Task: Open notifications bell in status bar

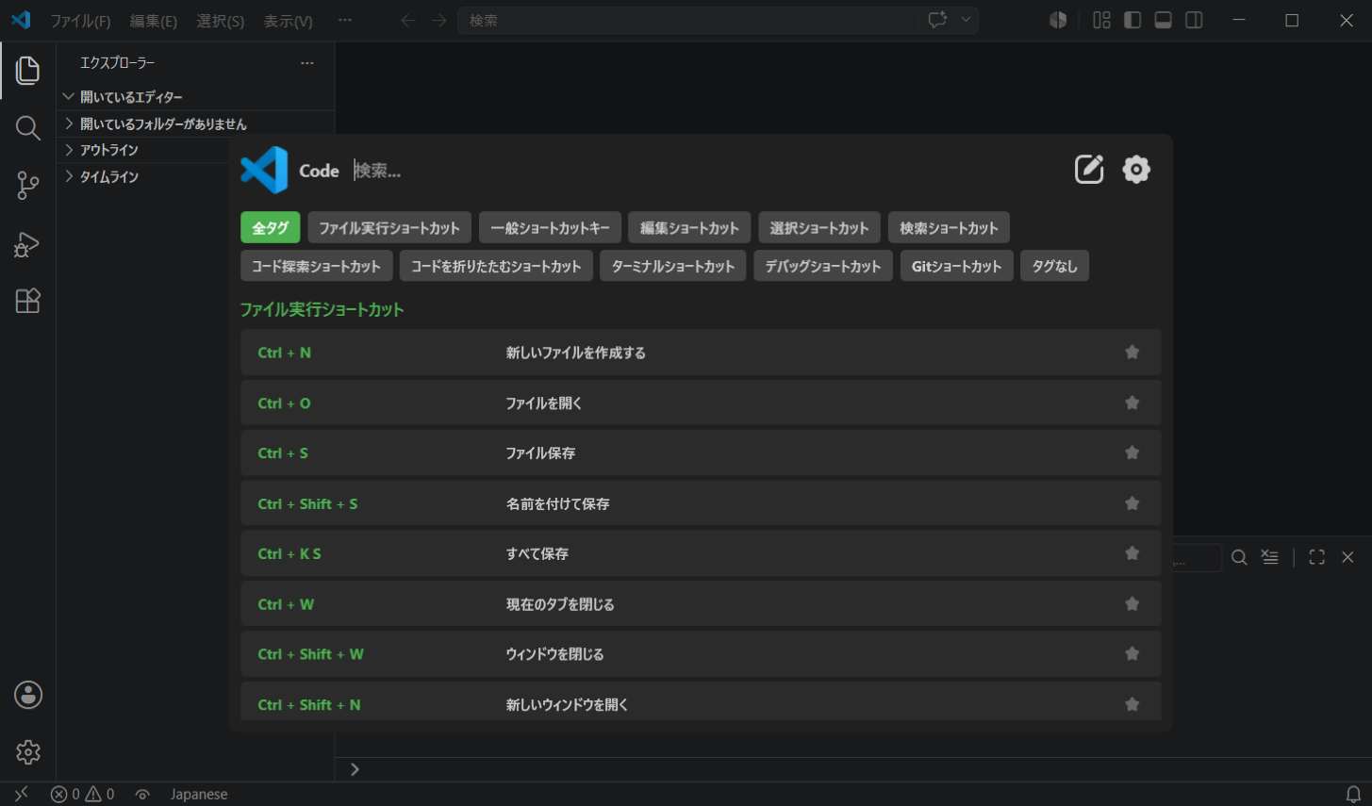Action: click(x=1353, y=794)
